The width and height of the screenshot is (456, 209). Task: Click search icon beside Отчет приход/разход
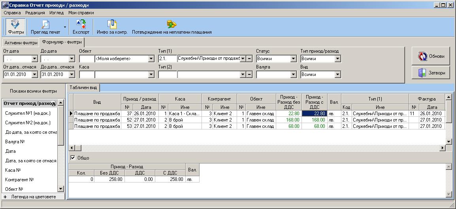coord(53,103)
